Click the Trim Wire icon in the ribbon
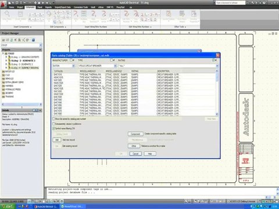 pos(136,16)
